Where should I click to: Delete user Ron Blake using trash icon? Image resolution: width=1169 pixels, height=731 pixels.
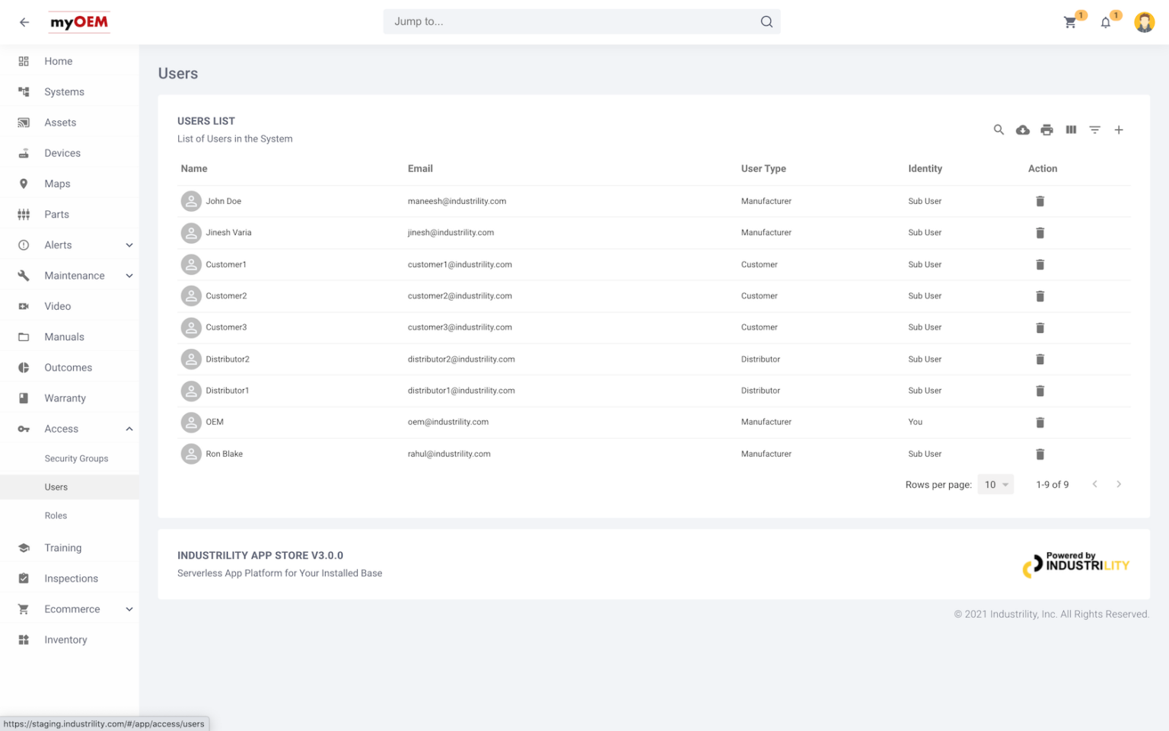(1040, 454)
